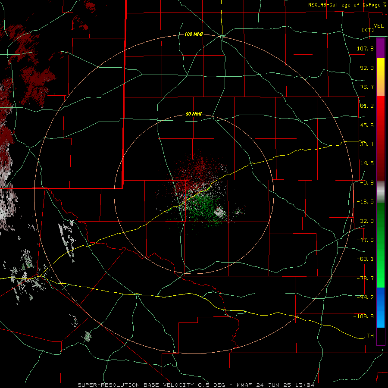Click the gray zero-velocity segment of color bar
The height and width of the screenshot is (388, 388).
point(381,192)
